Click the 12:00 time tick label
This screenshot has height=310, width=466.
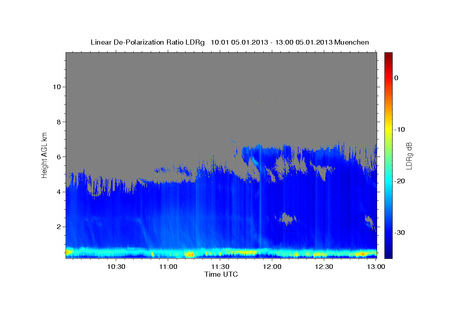point(272,267)
